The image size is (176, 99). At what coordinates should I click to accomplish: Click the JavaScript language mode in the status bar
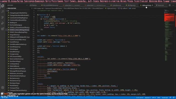coord(165,98)
